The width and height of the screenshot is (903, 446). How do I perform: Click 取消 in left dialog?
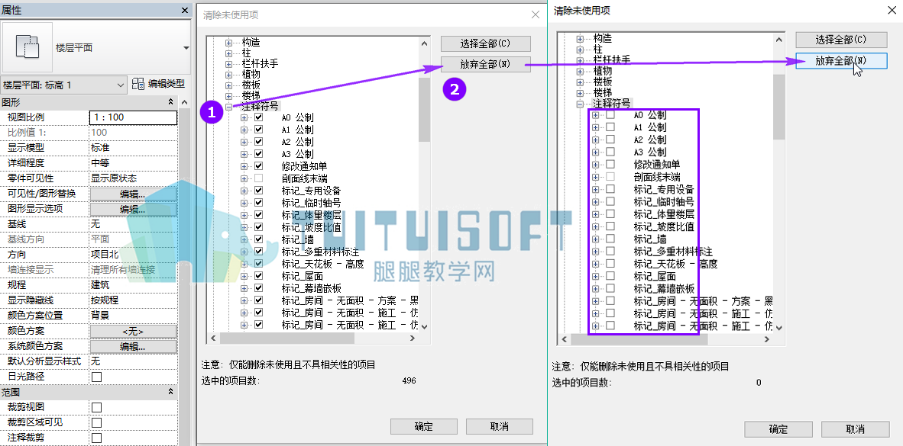coord(500,426)
